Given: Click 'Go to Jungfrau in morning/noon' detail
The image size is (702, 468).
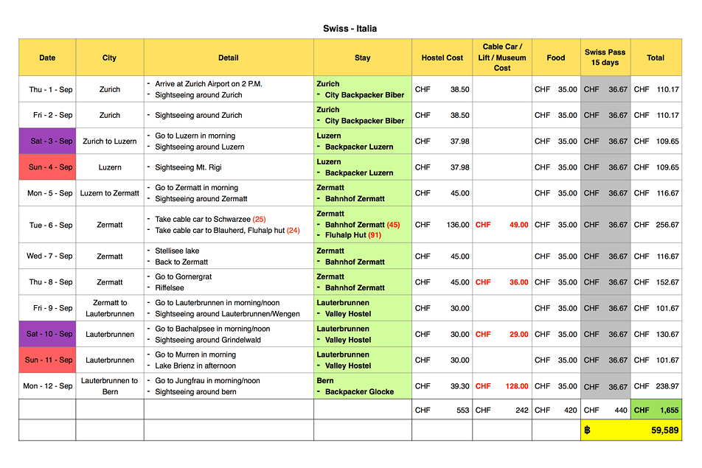Looking at the screenshot, I should (x=207, y=380).
